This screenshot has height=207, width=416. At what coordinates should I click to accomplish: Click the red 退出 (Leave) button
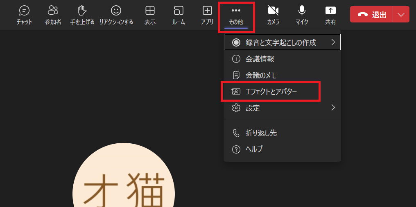pos(371,14)
